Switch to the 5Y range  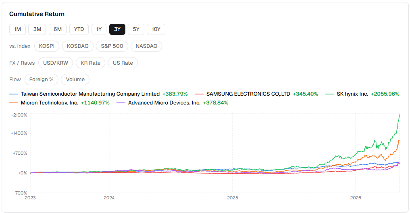point(136,29)
